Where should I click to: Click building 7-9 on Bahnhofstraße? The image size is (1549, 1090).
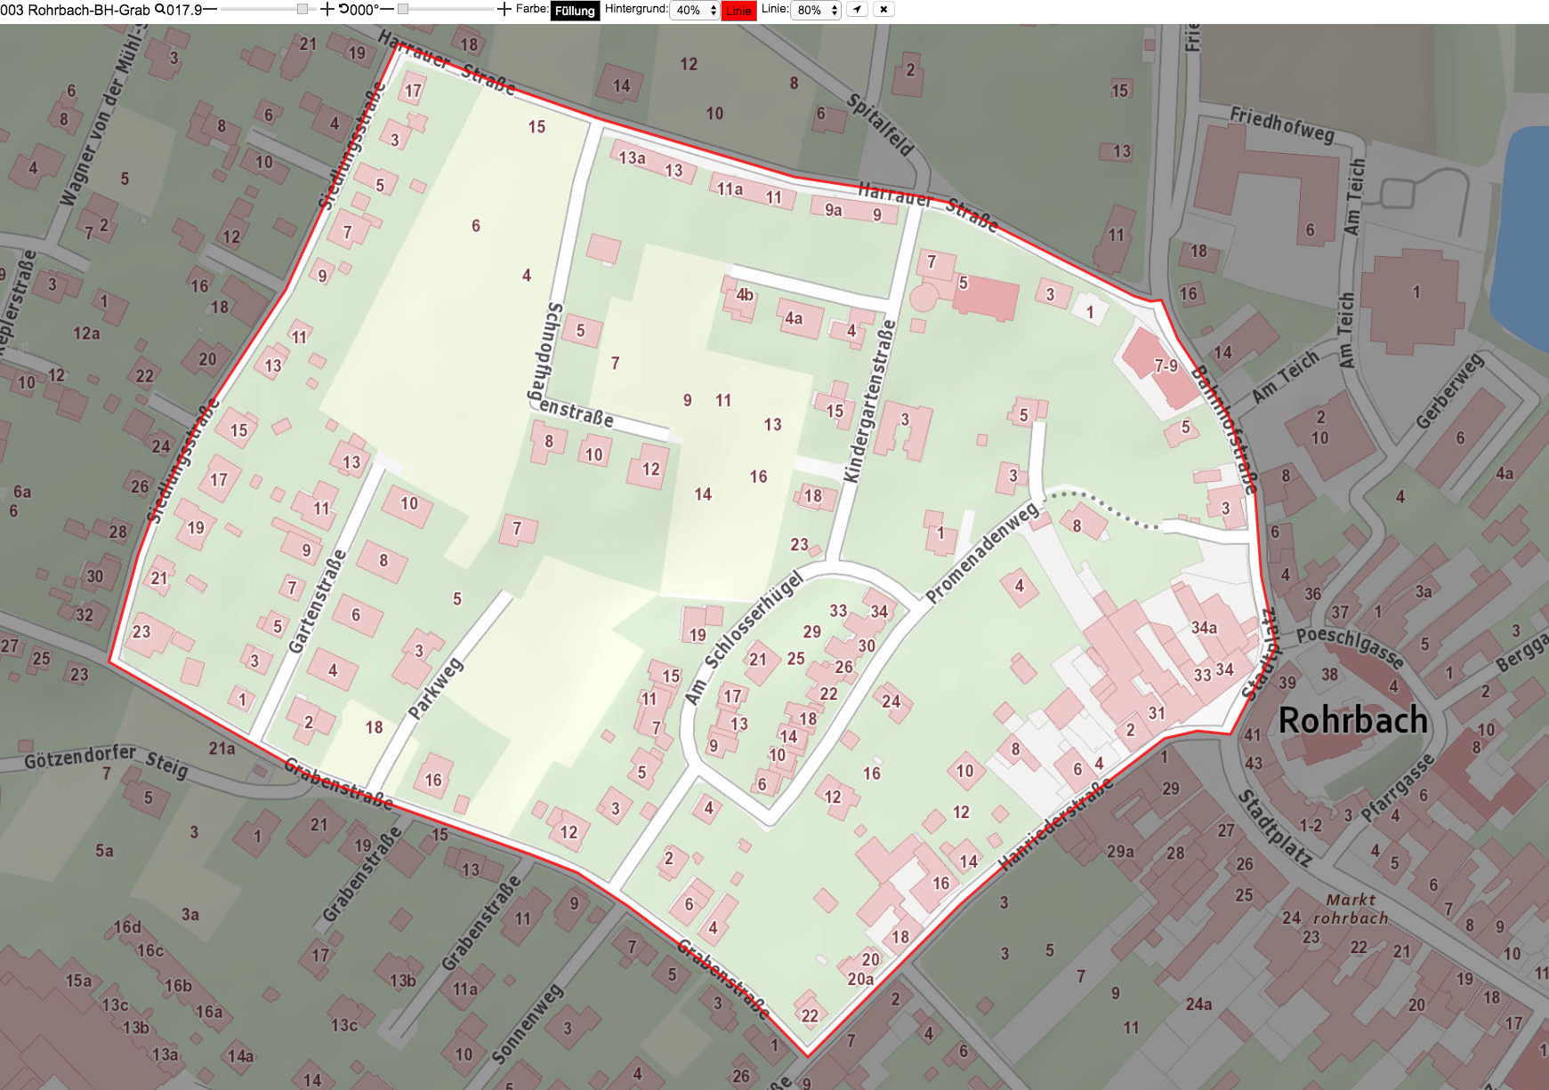coord(1166,365)
